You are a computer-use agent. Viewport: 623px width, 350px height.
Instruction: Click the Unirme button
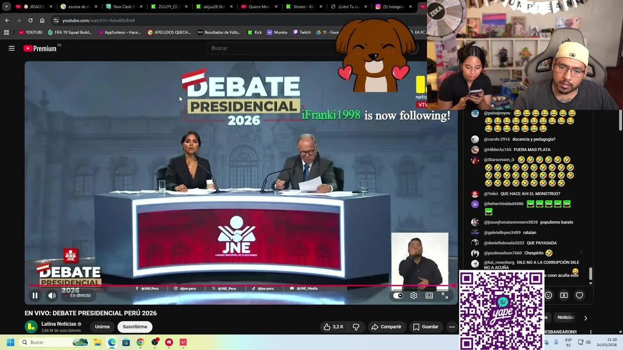tap(102, 327)
